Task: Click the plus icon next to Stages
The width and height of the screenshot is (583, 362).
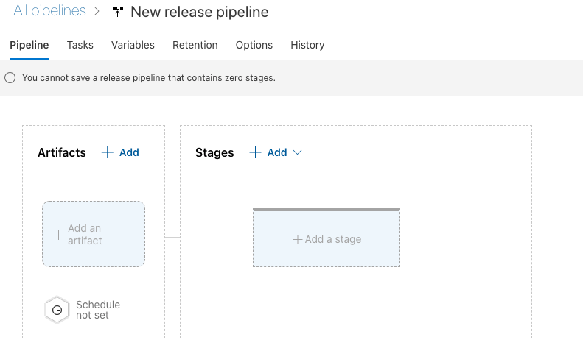Action: (x=256, y=152)
